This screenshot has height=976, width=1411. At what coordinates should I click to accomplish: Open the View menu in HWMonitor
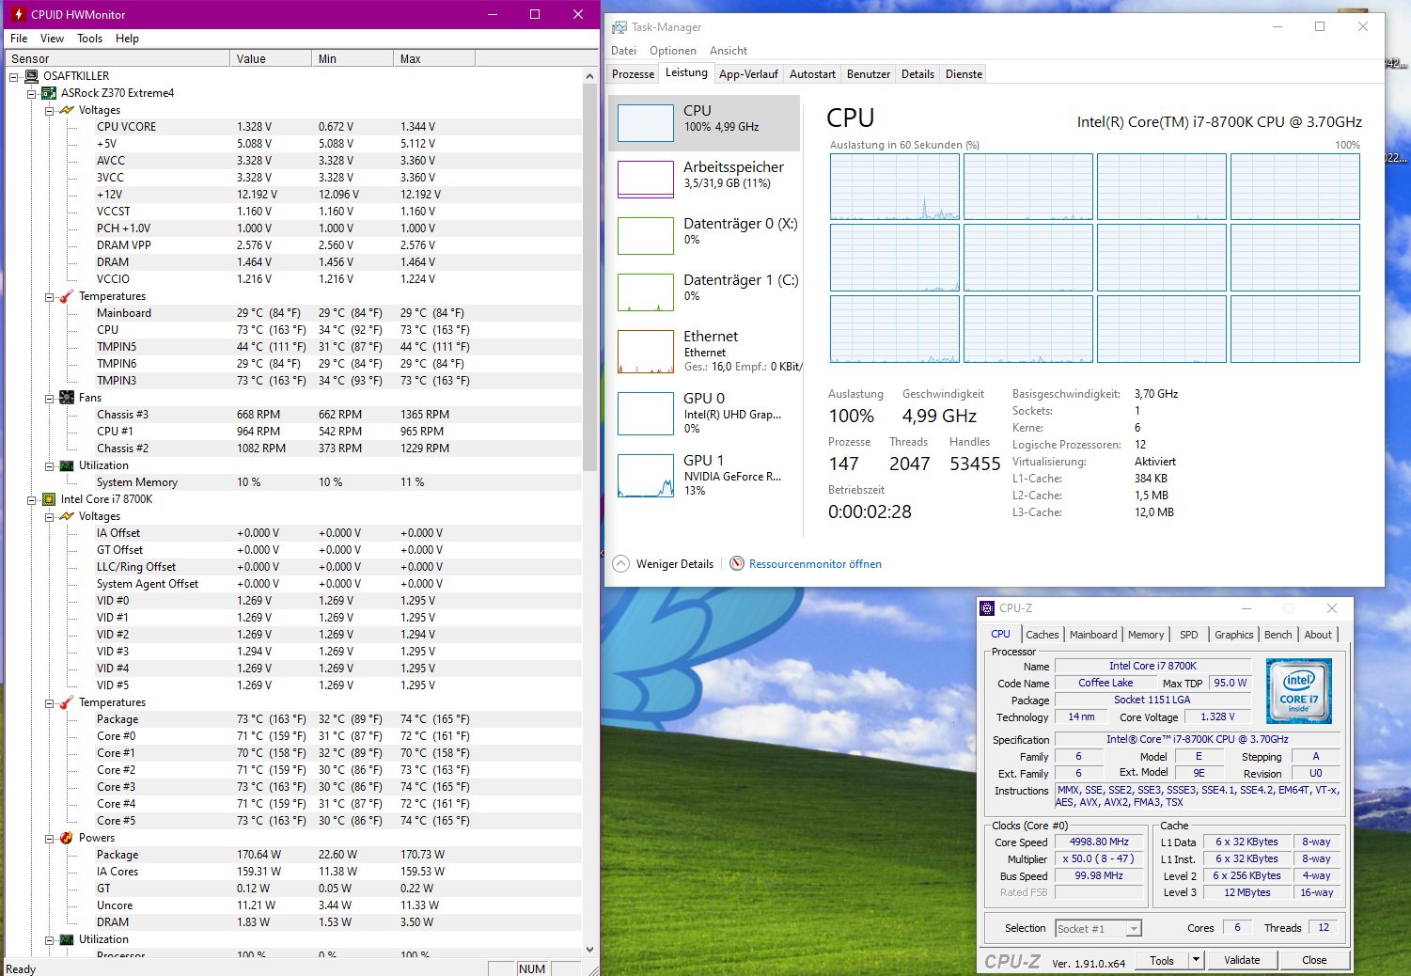pyautogui.click(x=52, y=39)
